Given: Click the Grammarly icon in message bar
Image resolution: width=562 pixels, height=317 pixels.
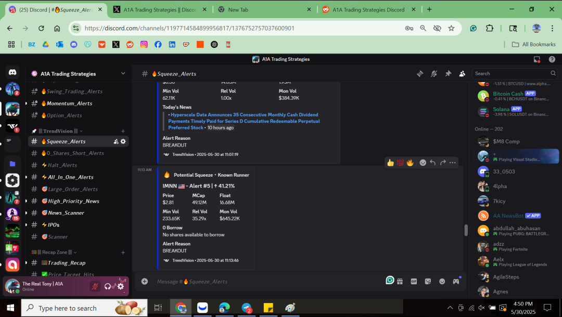Looking at the screenshot, I should coord(390,280).
